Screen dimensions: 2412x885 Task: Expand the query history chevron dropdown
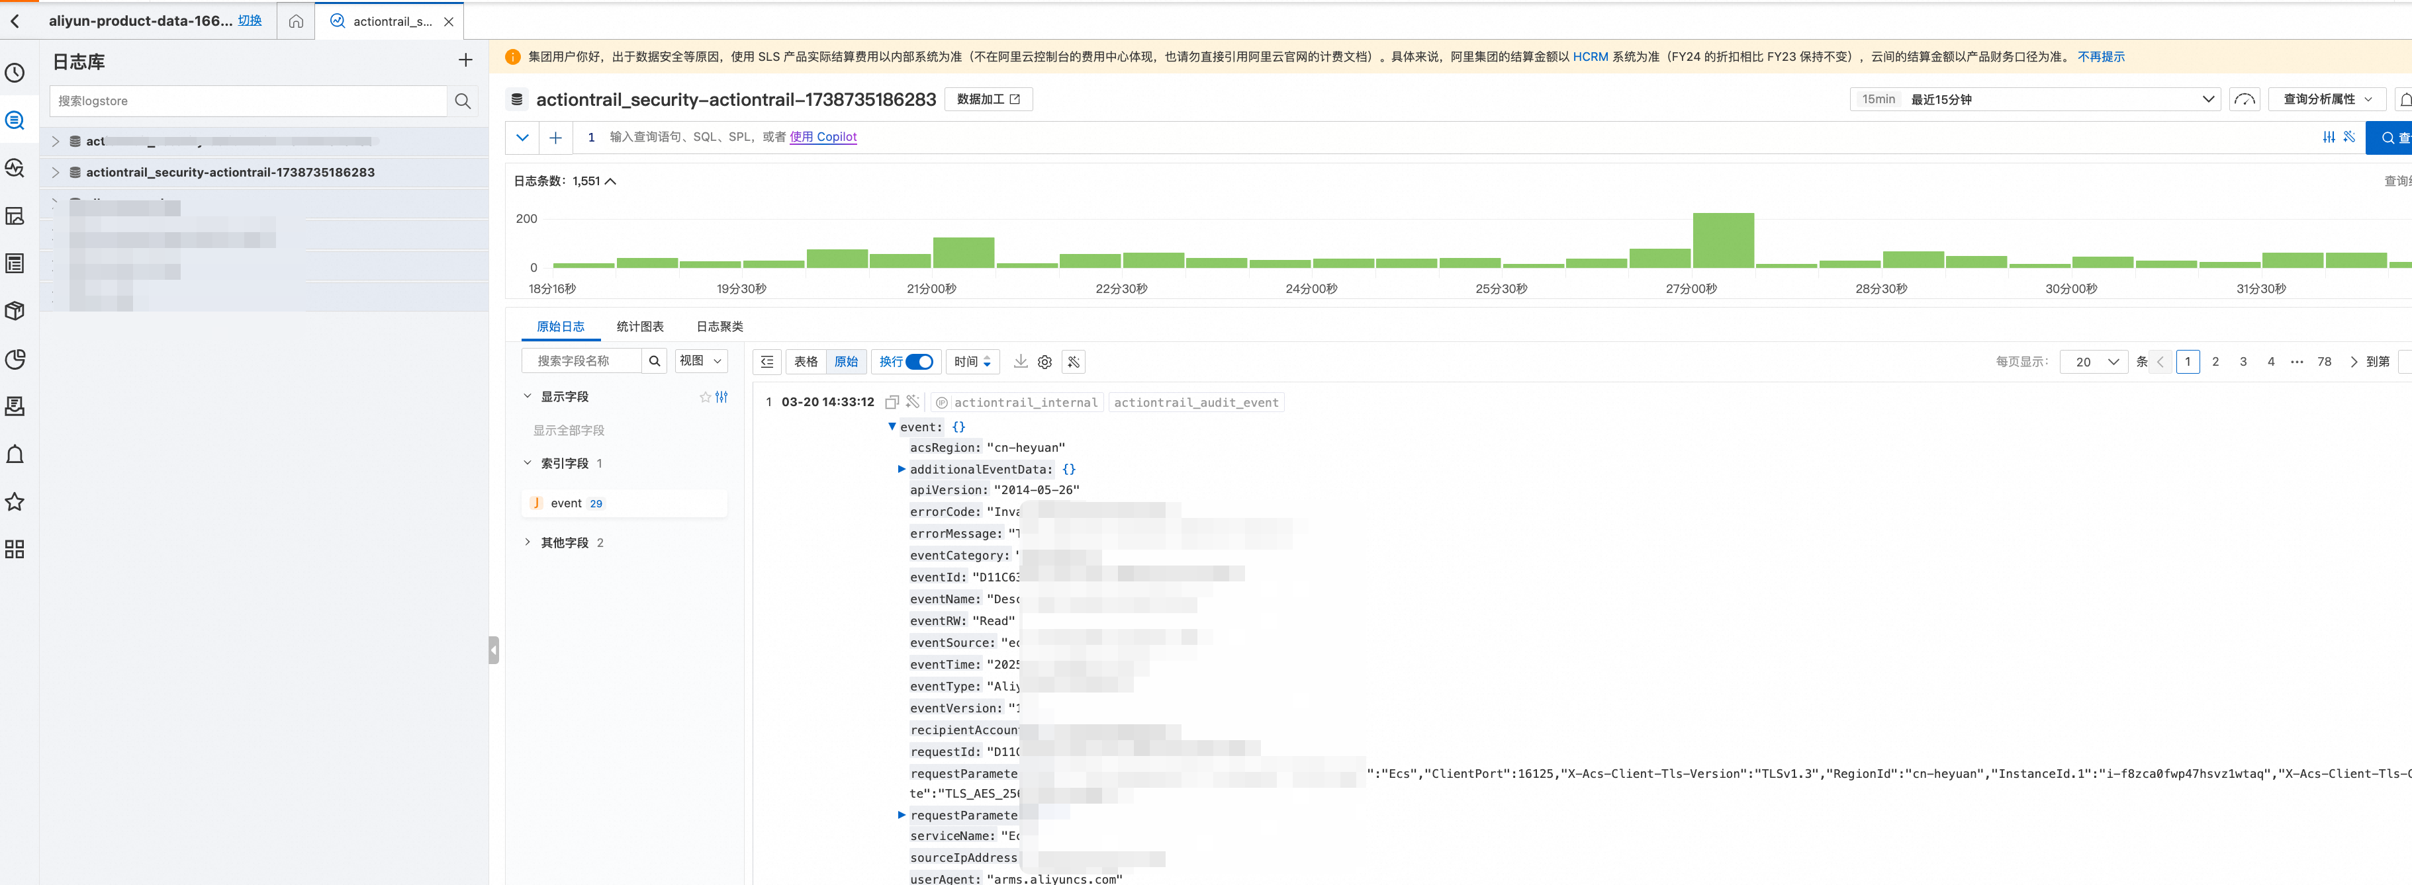tap(522, 138)
